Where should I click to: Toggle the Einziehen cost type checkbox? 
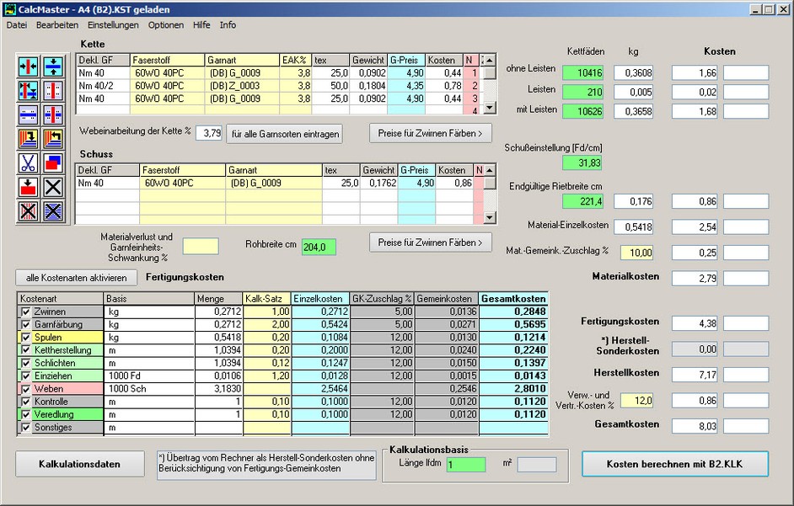25,376
